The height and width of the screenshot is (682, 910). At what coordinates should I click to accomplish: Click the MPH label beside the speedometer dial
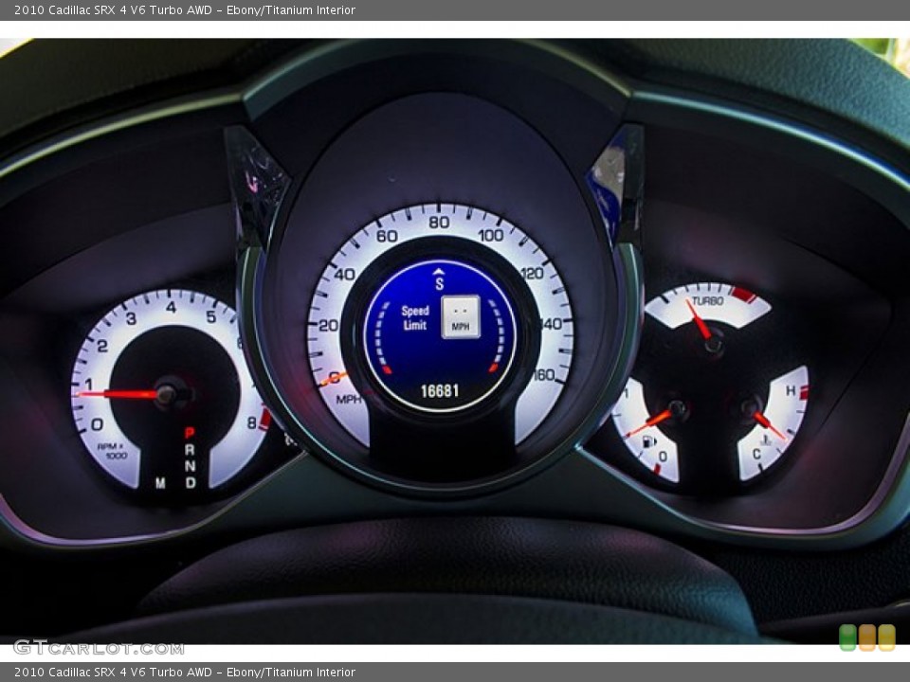pos(348,399)
